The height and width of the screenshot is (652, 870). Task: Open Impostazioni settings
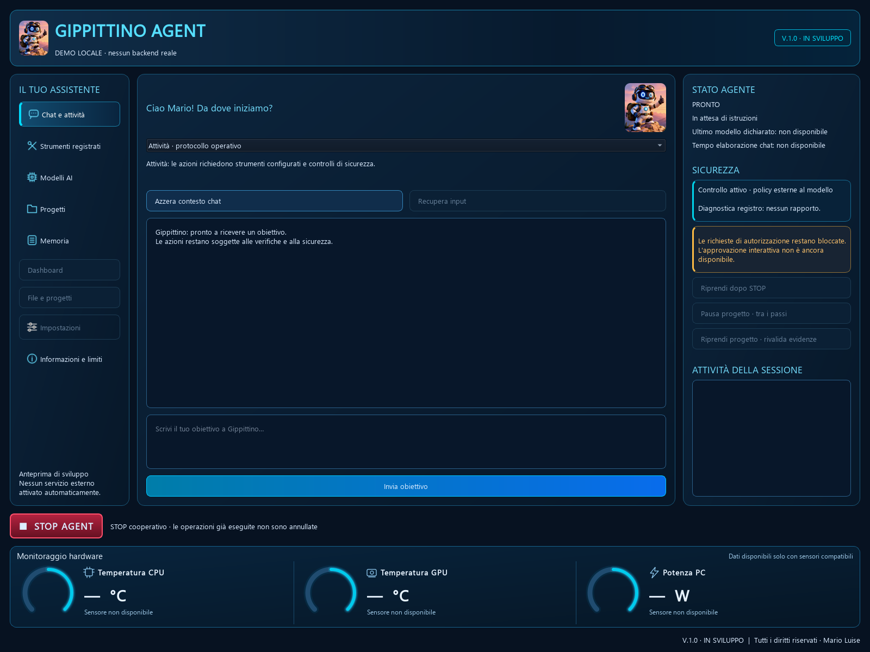[70, 327]
